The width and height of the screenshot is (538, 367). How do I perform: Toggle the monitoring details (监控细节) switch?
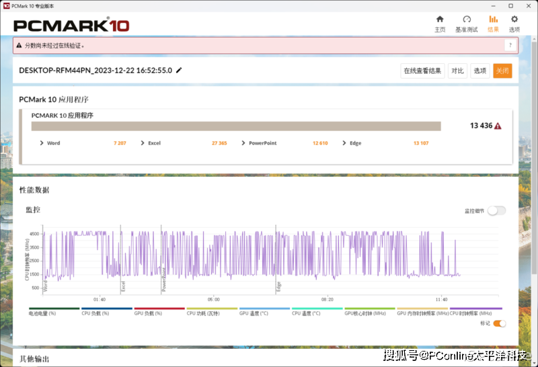496,210
